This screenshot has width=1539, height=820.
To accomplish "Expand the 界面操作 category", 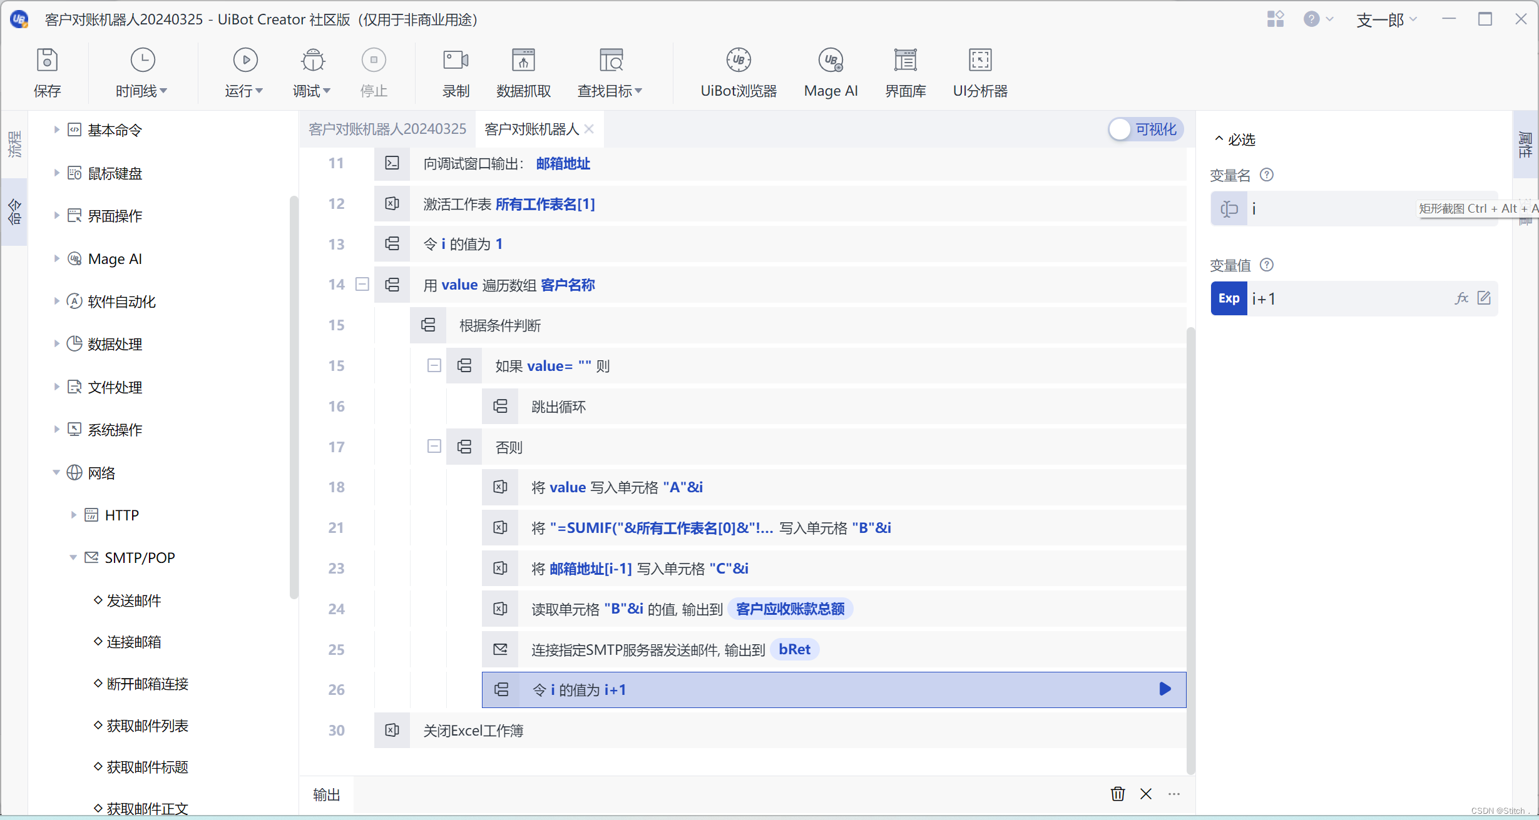I will (x=56, y=216).
